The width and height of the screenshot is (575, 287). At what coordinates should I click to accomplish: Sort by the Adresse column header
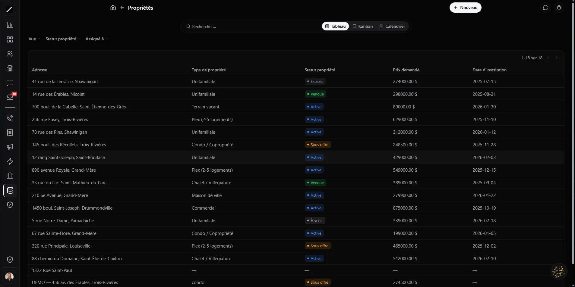point(39,70)
